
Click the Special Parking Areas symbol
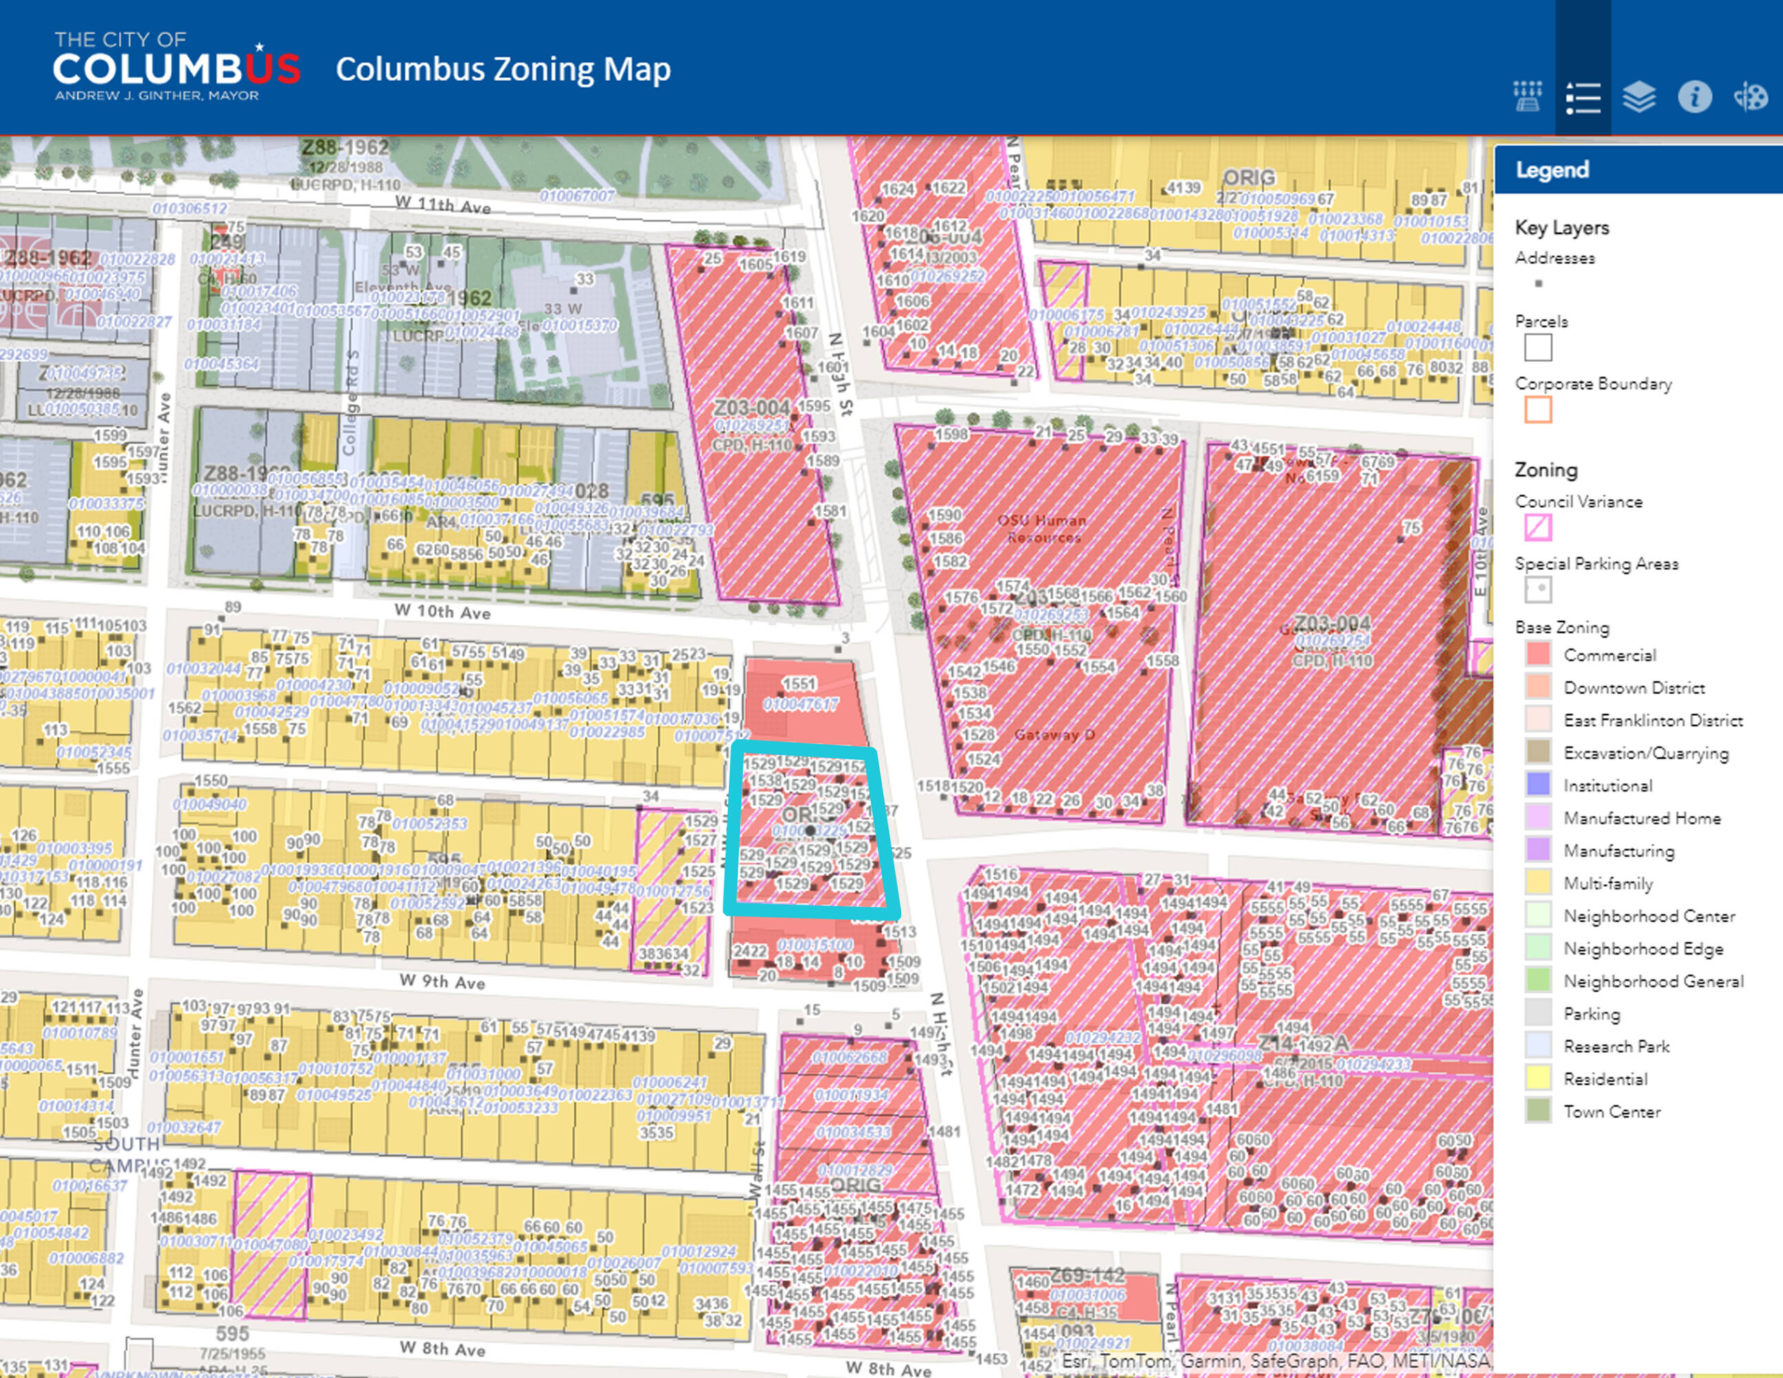tap(1538, 589)
